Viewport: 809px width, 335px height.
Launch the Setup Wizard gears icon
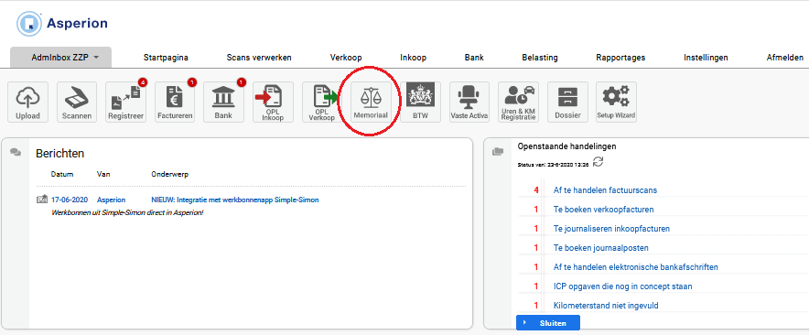[616, 103]
